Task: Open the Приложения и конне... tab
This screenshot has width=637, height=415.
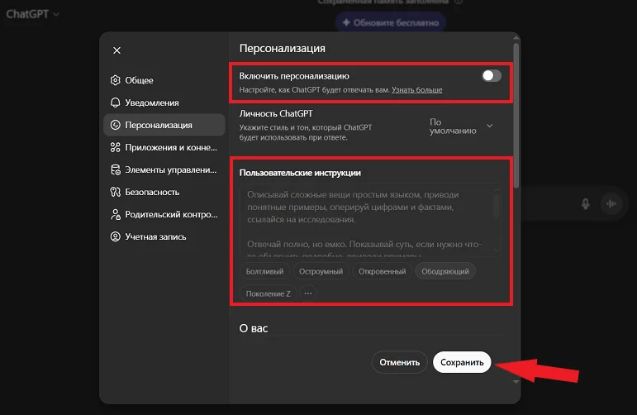Action: pyautogui.click(x=164, y=147)
